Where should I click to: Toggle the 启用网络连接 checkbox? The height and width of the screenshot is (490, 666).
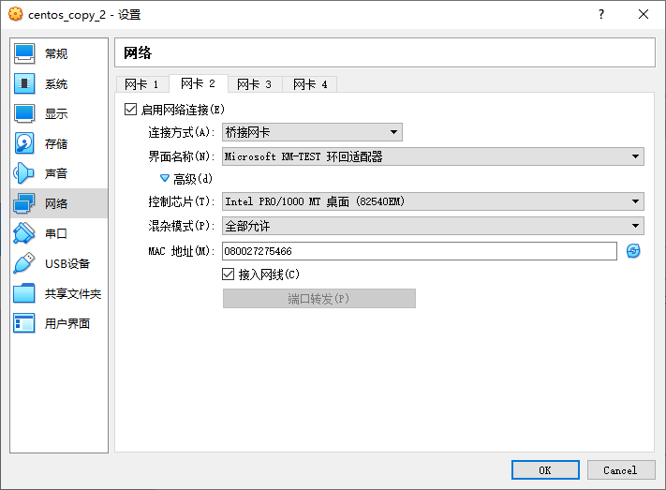(130, 110)
